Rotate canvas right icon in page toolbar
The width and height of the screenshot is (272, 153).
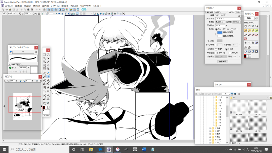click(46, 14)
